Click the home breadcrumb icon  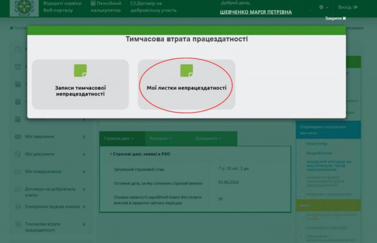(12, 28)
